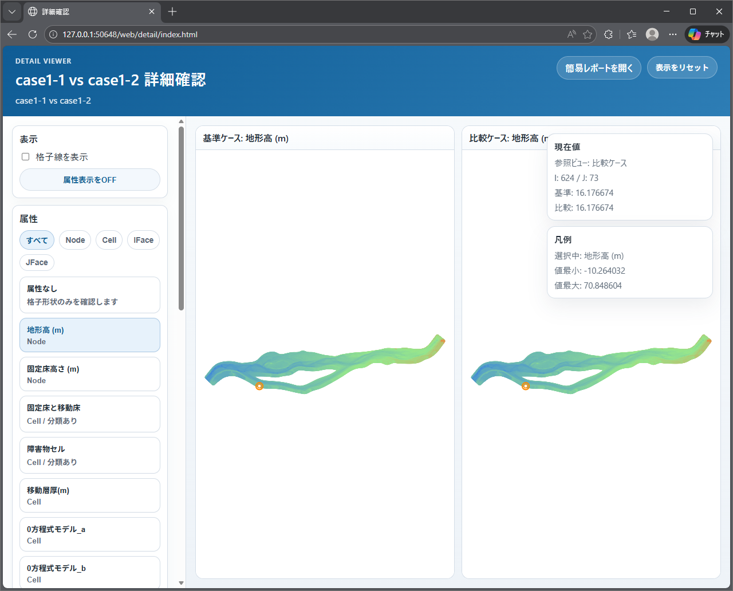The image size is (733, 591).
Task: Open the favorites bar icon next to extensions
Action: coord(630,34)
